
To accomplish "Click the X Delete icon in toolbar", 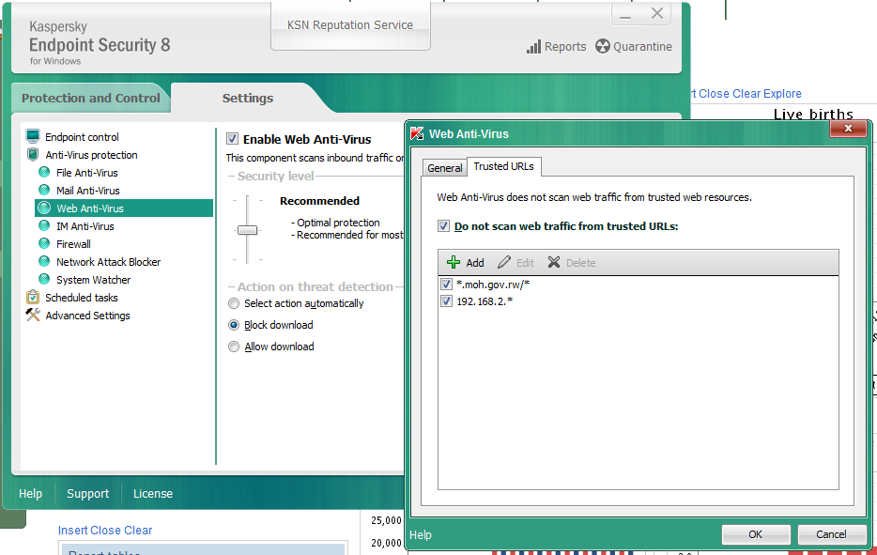I will point(554,262).
